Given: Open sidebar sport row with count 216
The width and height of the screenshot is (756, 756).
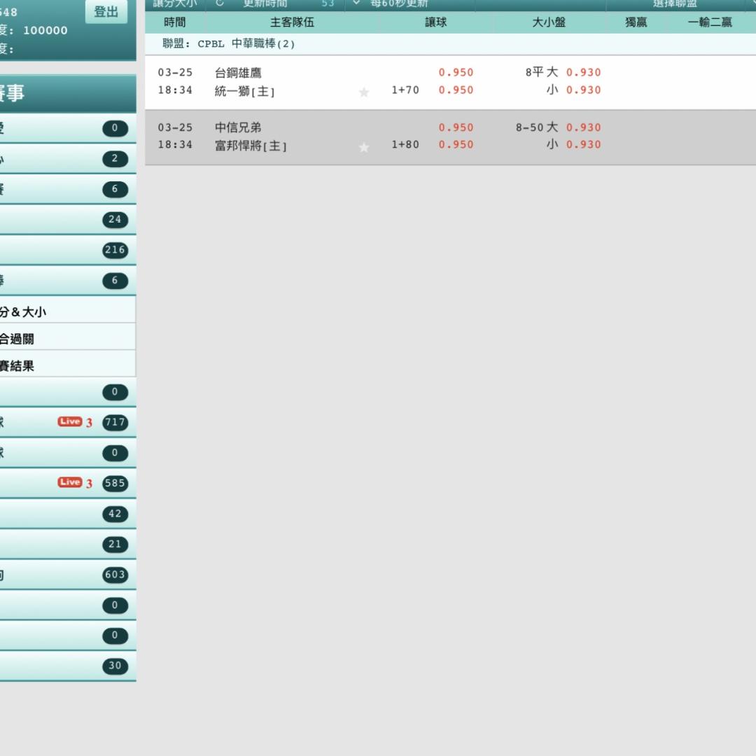Looking at the screenshot, I should point(68,250).
